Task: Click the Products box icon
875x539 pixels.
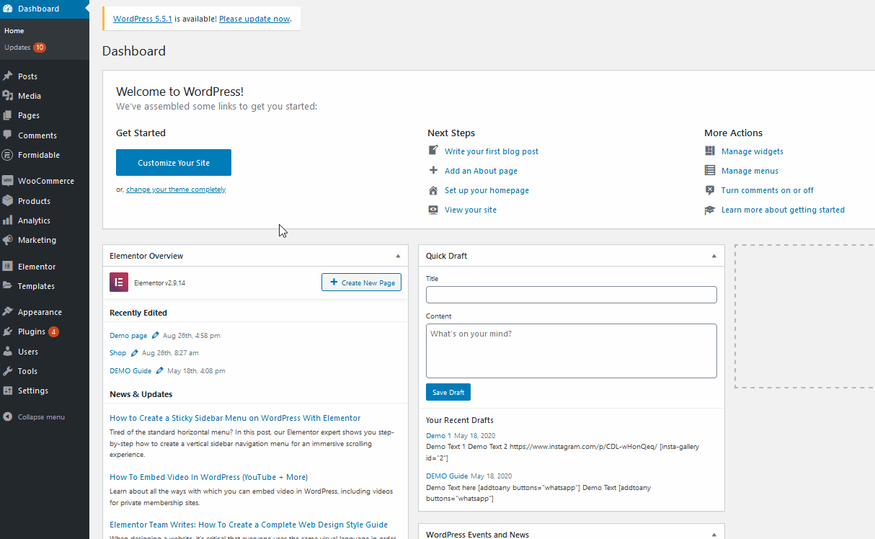Action: coord(8,201)
